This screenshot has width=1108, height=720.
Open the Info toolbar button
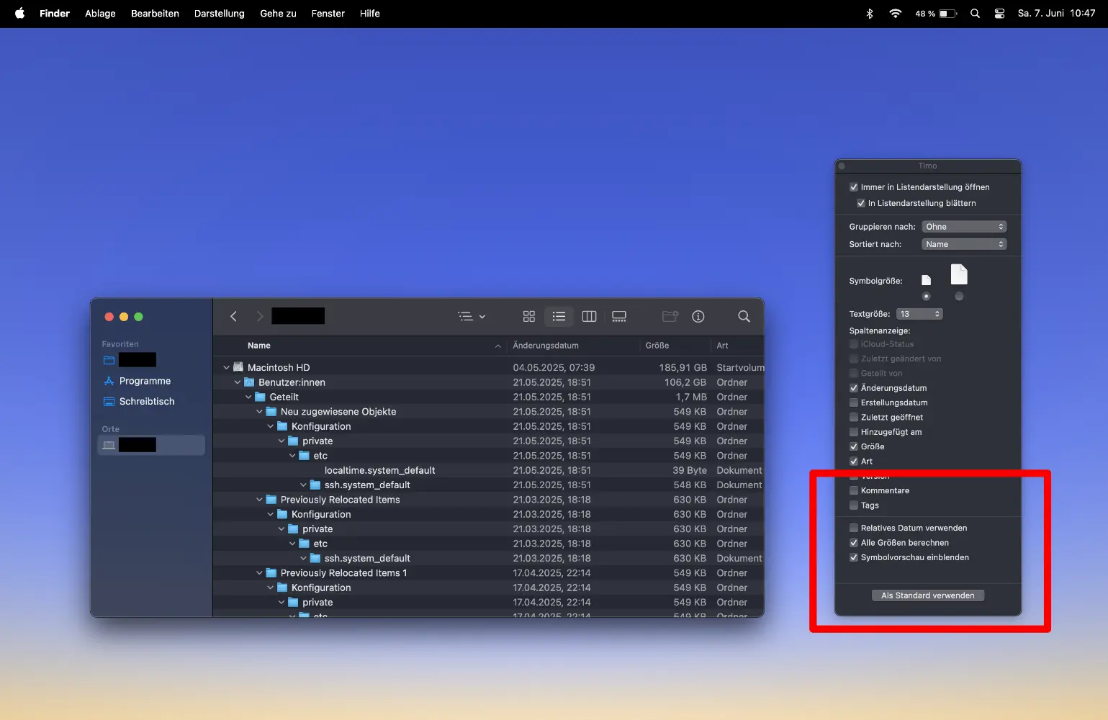(x=698, y=316)
